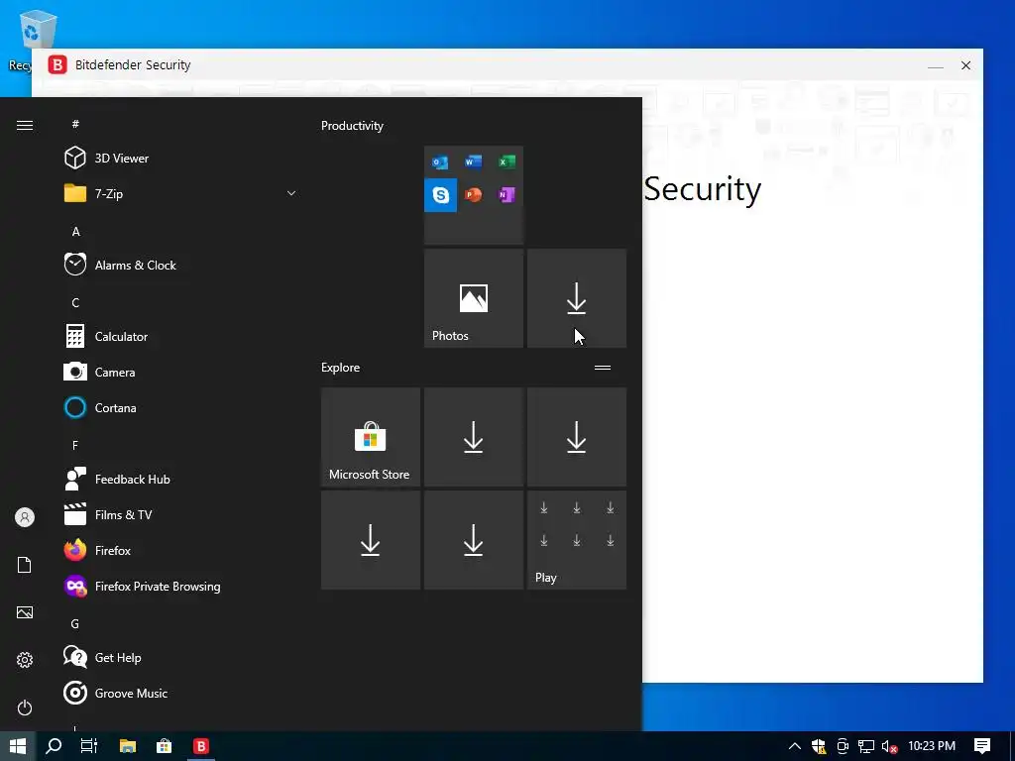This screenshot has height=761, width=1015.
Task: Open the user account icon in Start sidebar
Action: [x=25, y=517]
